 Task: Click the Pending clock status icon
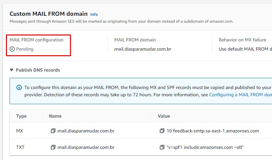point(12,49)
